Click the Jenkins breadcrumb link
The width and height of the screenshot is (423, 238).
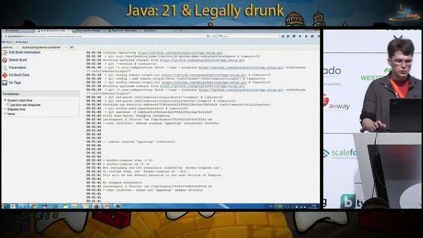point(7,48)
